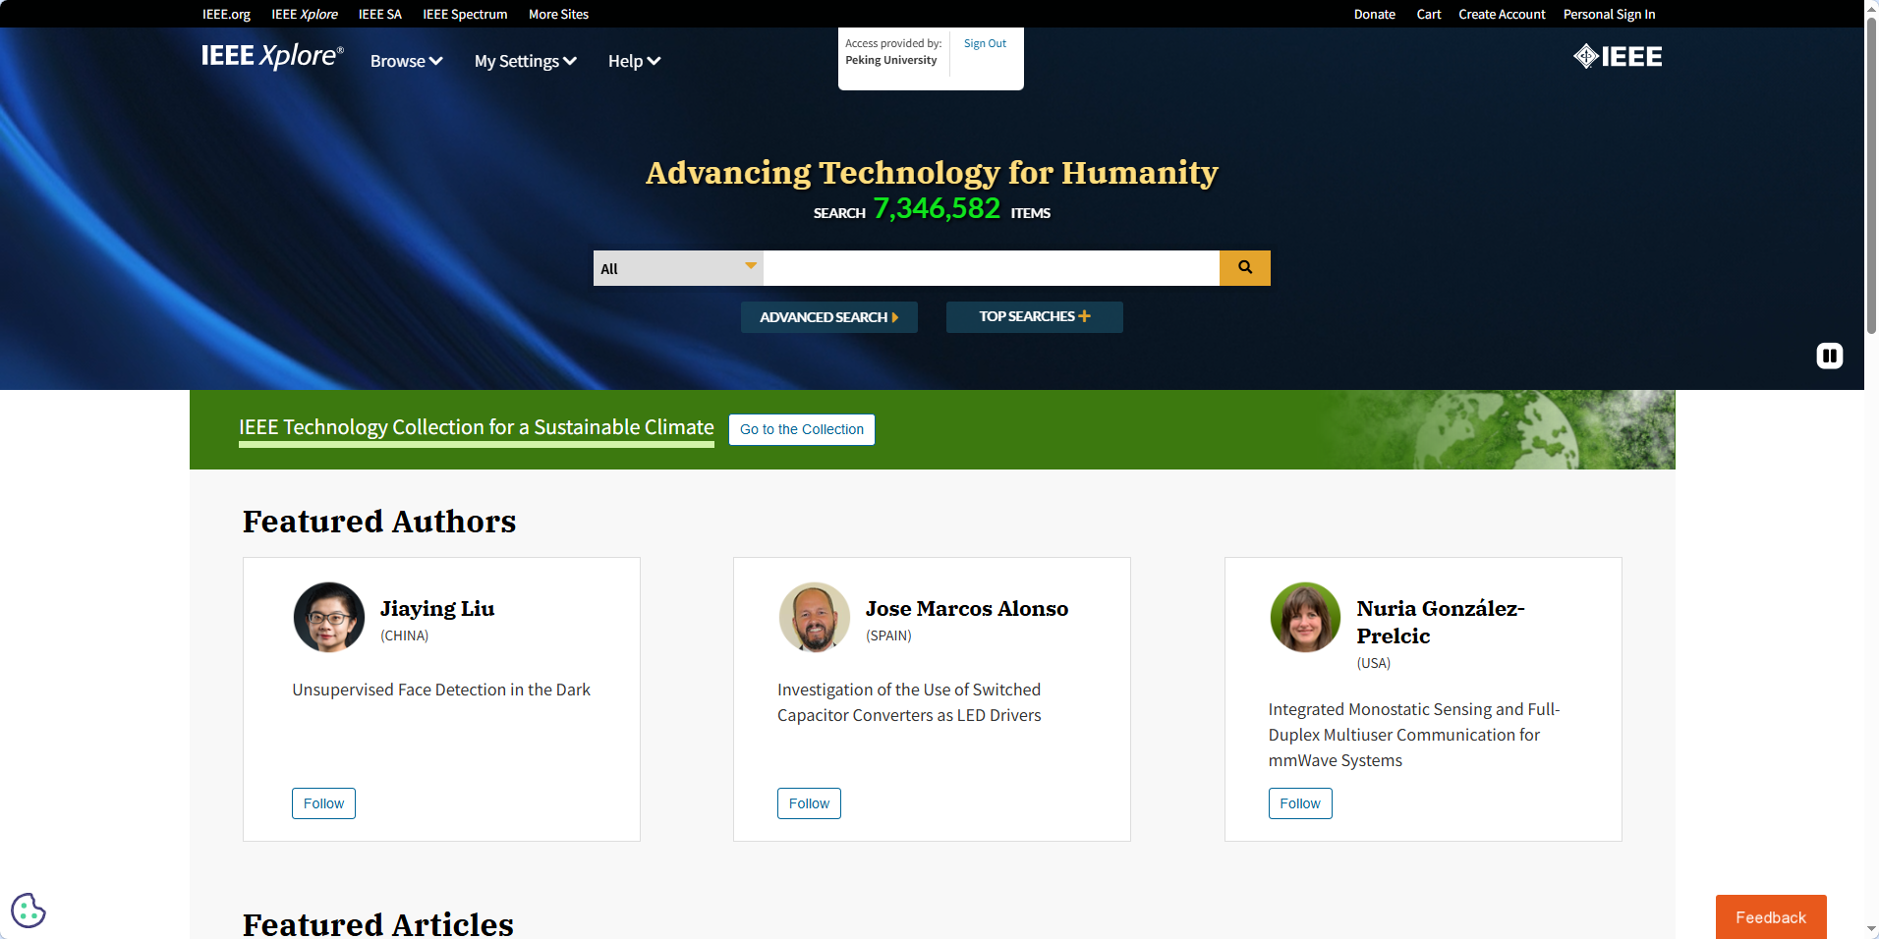Open Jiaying Liu author name link

pos(437,609)
